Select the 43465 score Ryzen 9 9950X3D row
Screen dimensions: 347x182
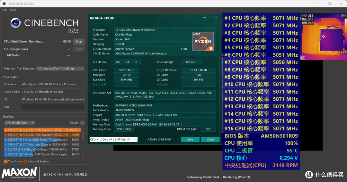[x=42, y=135]
